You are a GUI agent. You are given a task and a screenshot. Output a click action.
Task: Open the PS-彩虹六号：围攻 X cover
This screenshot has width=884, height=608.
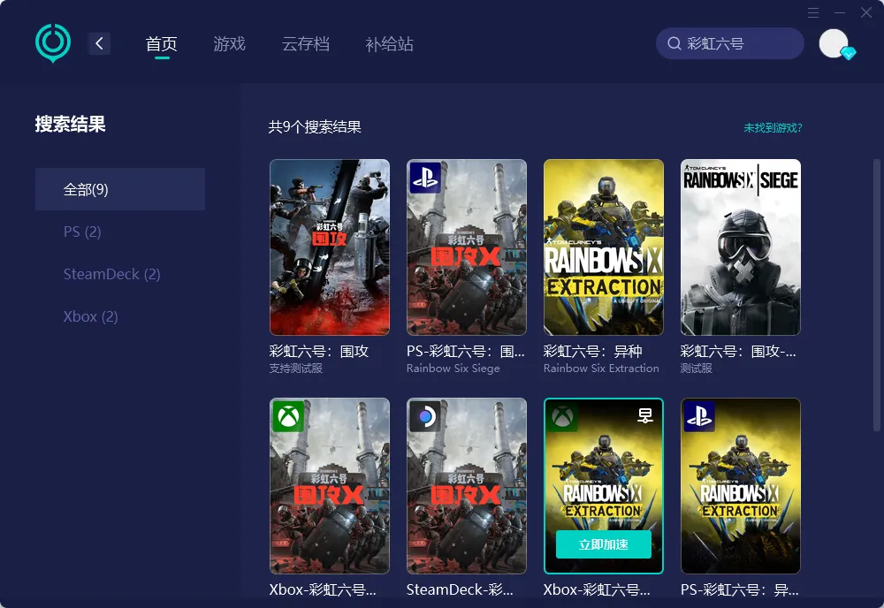[x=467, y=247]
